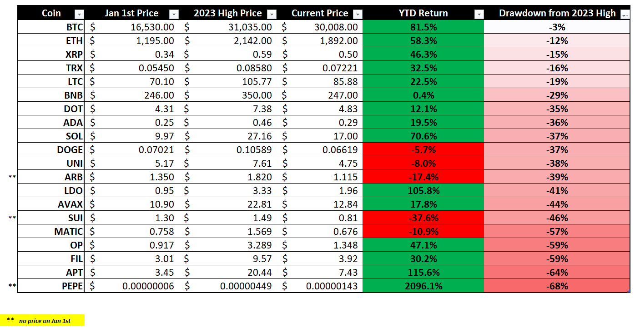Click the -68% drawdown cell

click(557, 286)
